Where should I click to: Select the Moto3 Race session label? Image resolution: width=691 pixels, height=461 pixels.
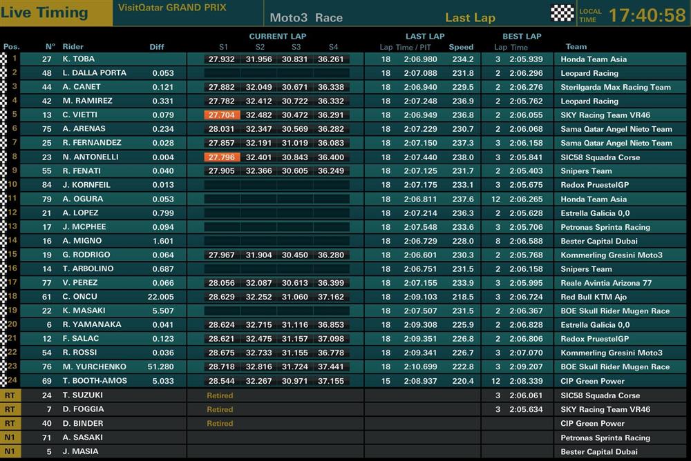[306, 18]
